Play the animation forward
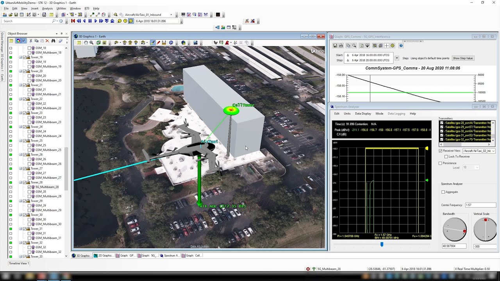This screenshot has width=500, height=281. pyautogui.click(x=96, y=21)
